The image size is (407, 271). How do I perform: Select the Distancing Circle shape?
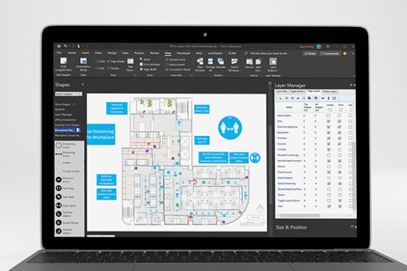pyautogui.click(x=66, y=145)
